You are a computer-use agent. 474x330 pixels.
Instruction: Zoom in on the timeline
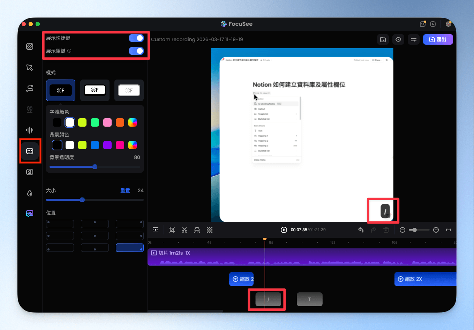click(436, 230)
